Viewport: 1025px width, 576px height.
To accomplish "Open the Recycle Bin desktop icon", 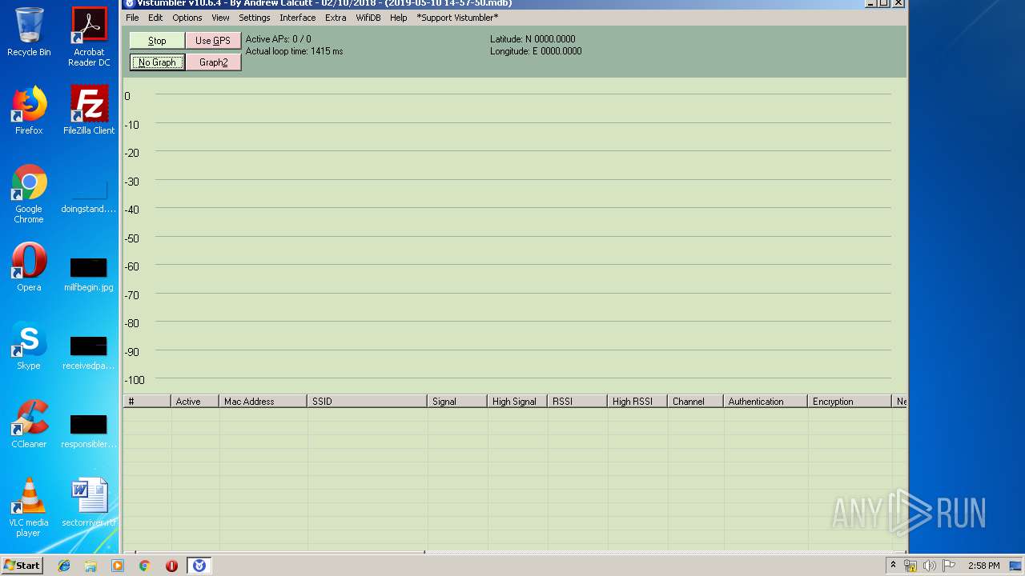I will [29, 32].
